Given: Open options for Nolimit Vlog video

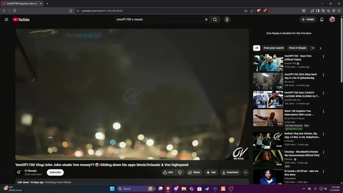Looking at the screenshot, I should (x=323, y=134).
